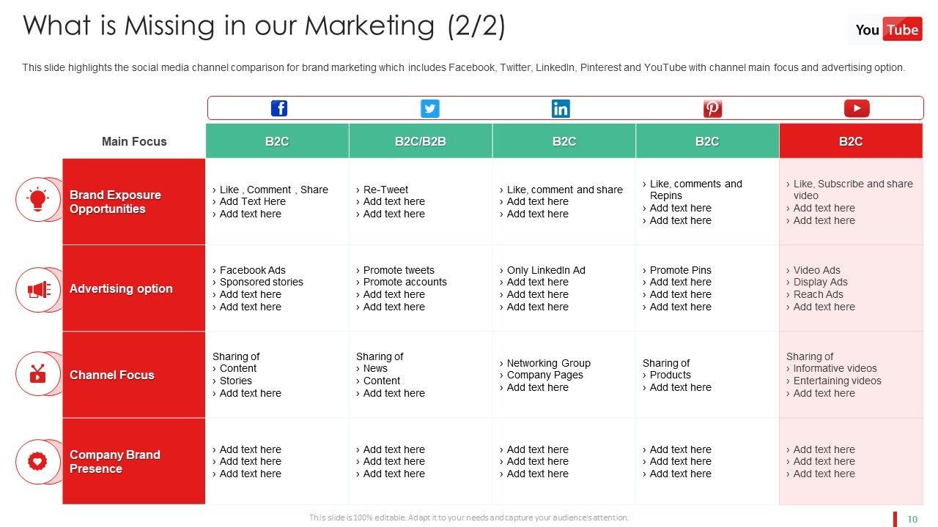Select the Channel Focus row label

pyautogui.click(x=112, y=375)
